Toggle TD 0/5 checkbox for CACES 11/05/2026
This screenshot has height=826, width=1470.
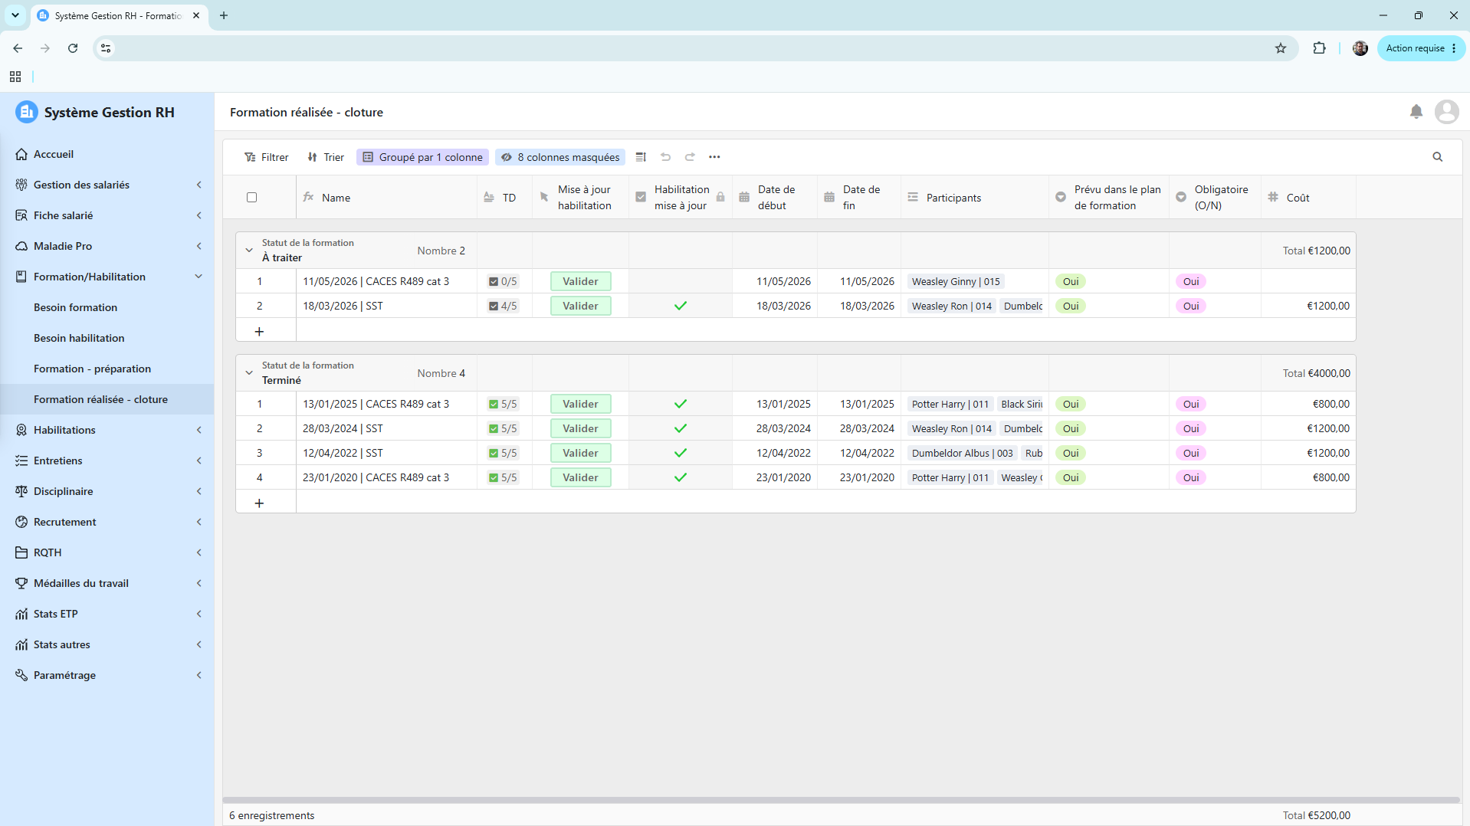(x=494, y=281)
